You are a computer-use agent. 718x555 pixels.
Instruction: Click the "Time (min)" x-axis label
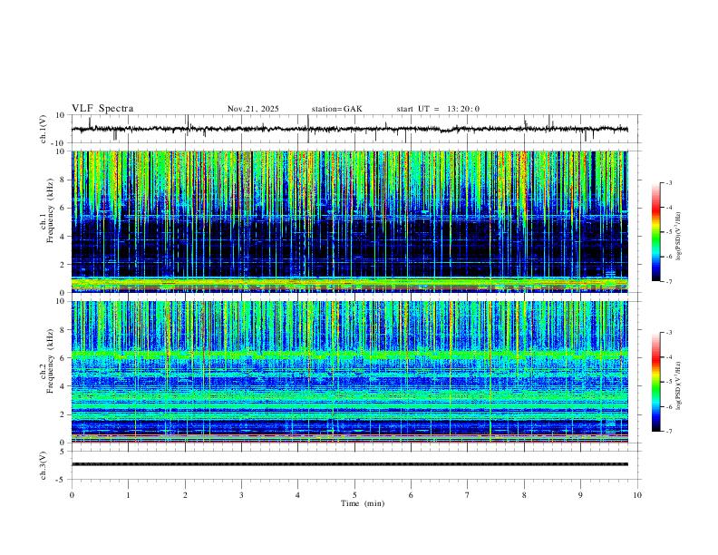tap(363, 503)
